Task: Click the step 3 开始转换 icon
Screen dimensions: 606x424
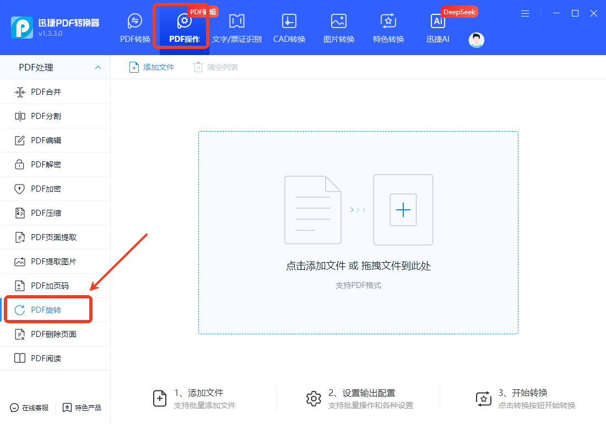Action: click(x=484, y=399)
